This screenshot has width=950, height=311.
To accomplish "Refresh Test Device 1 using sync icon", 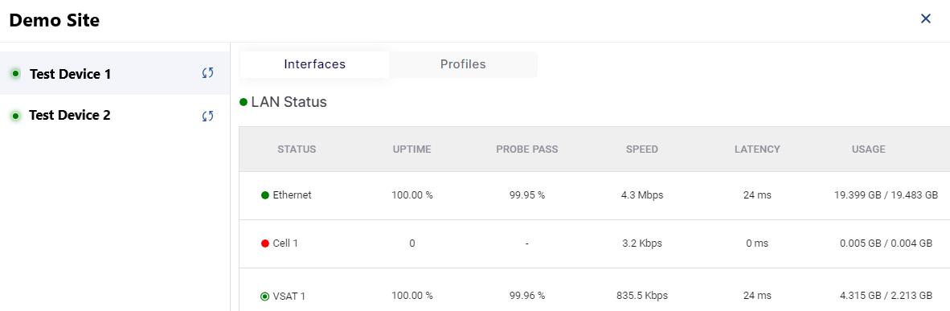I will (x=208, y=73).
